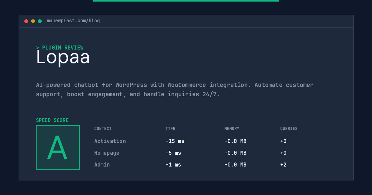Screen dimensions: 372x195
Task: Click the Admin row memory value
Action: coord(235,165)
